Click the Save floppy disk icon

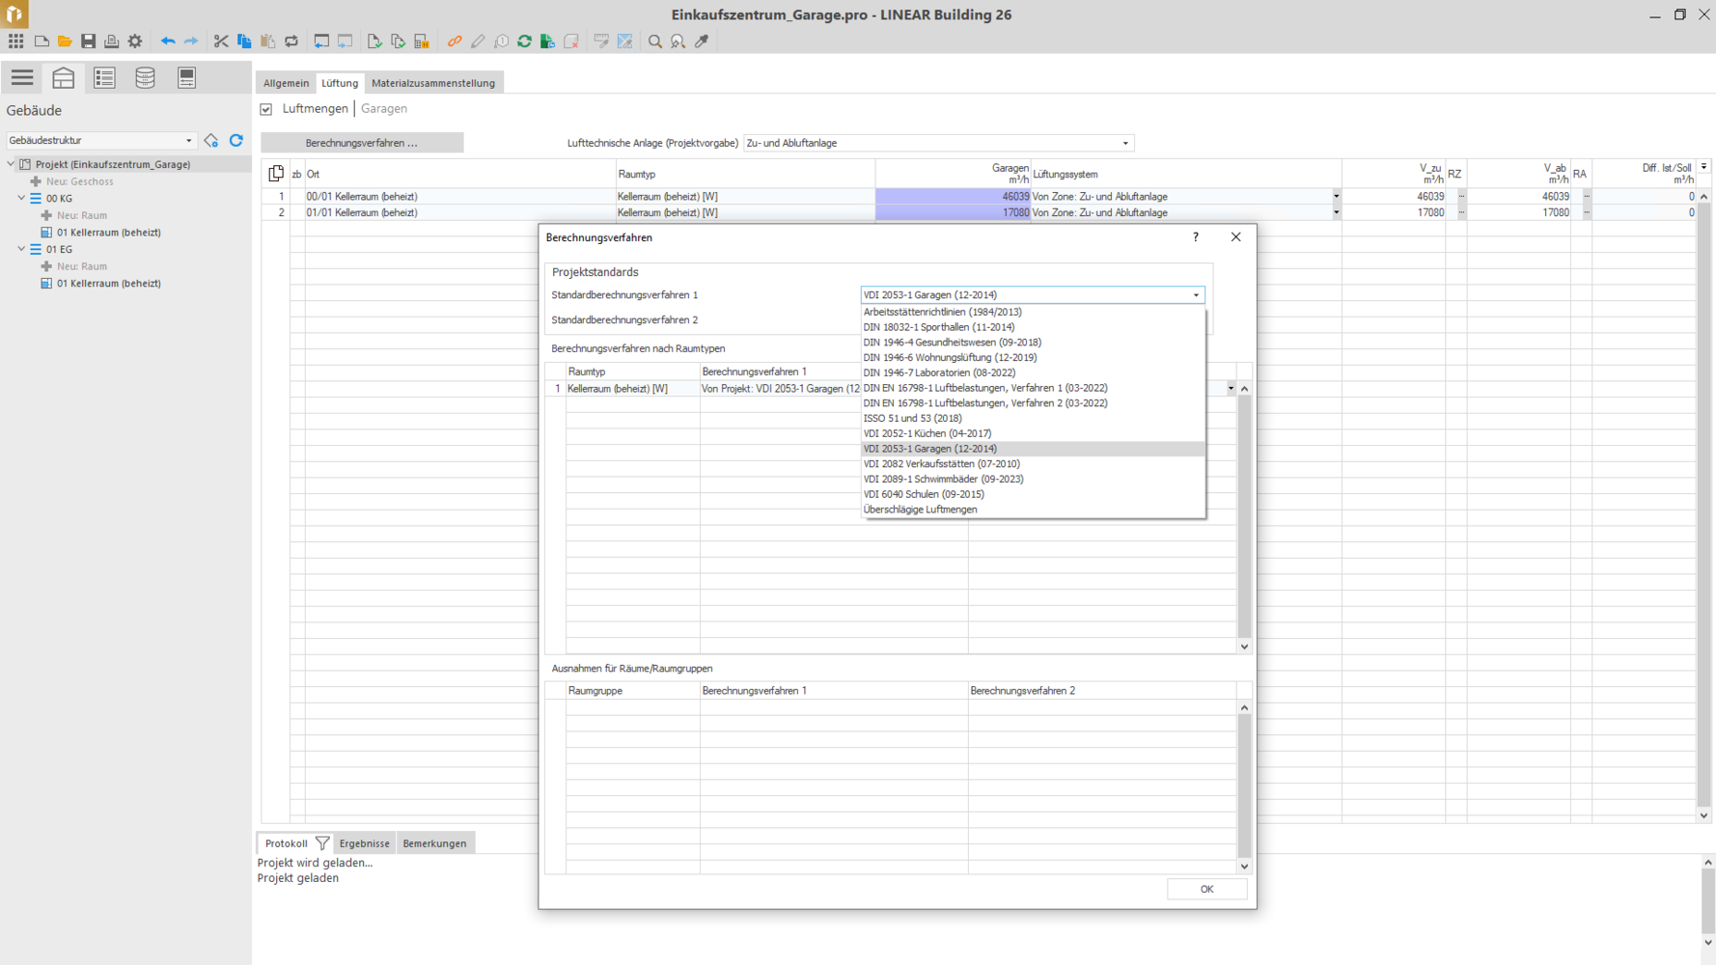point(88,41)
